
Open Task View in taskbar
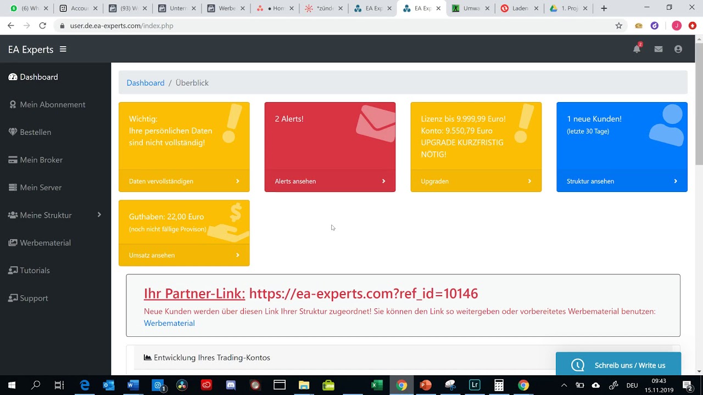tap(59, 385)
